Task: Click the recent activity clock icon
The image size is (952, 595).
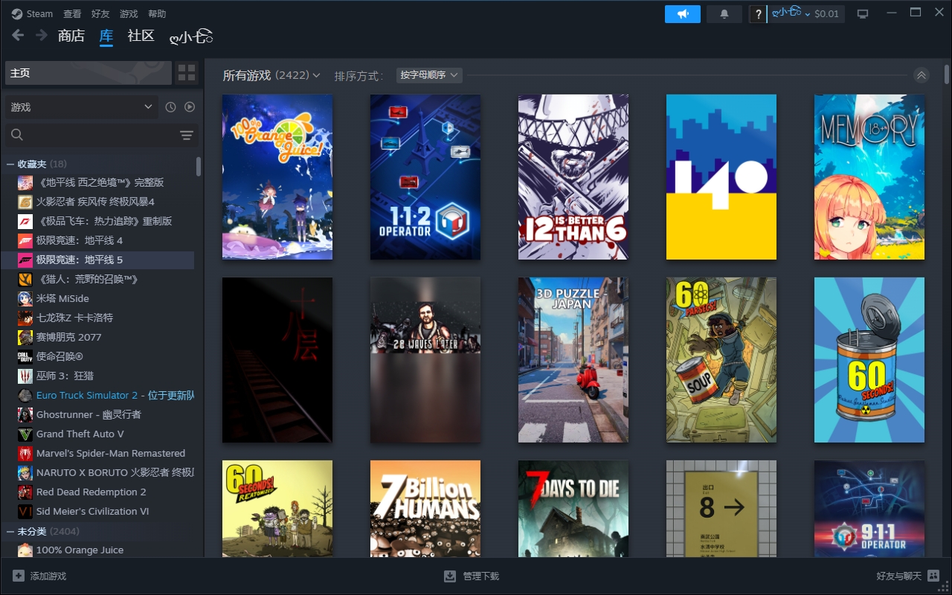Action: [170, 107]
